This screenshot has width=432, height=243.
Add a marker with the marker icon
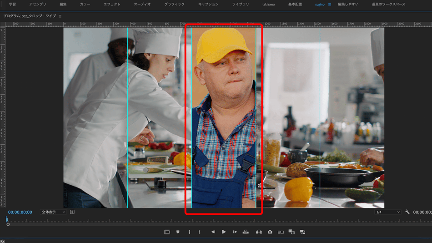[178, 232]
